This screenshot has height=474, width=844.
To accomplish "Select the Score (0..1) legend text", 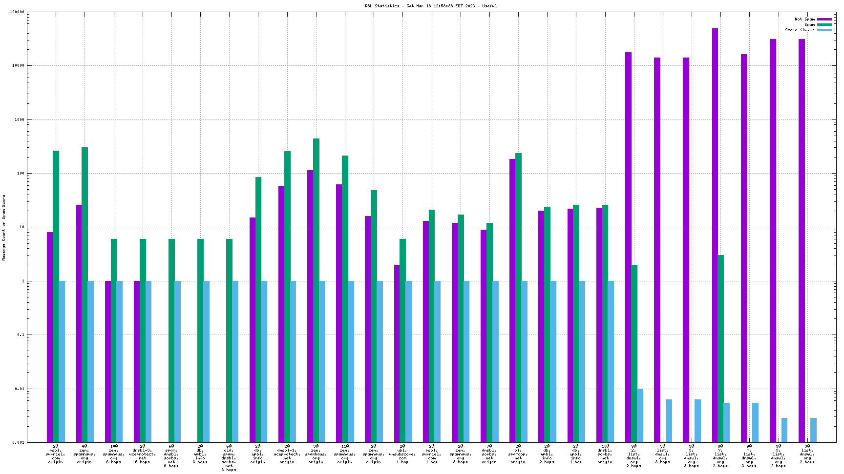I will (800, 30).
